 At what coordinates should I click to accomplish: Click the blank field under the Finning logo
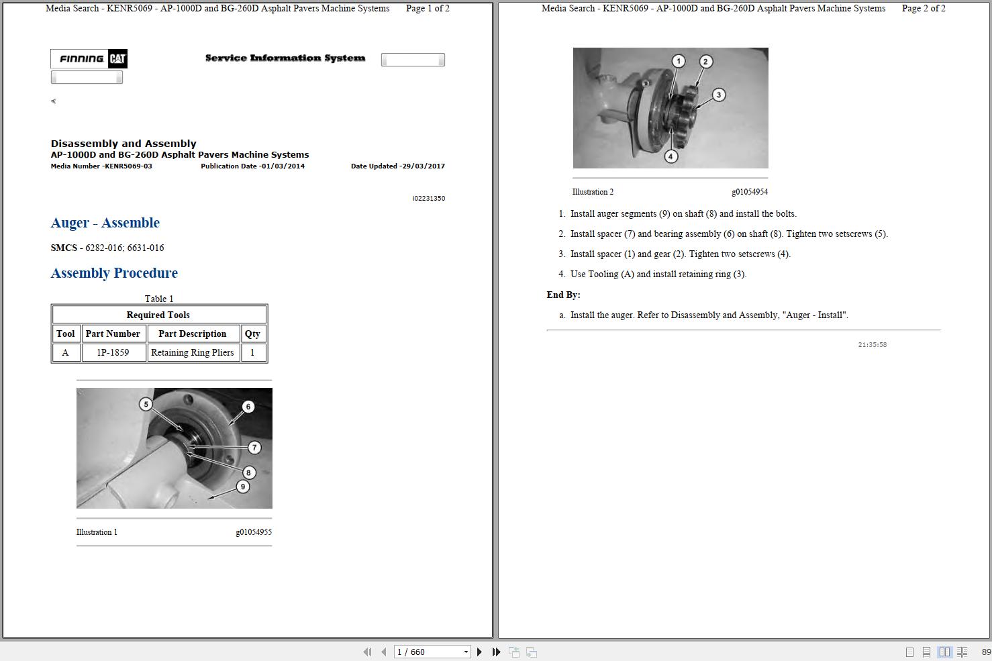[87, 77]
